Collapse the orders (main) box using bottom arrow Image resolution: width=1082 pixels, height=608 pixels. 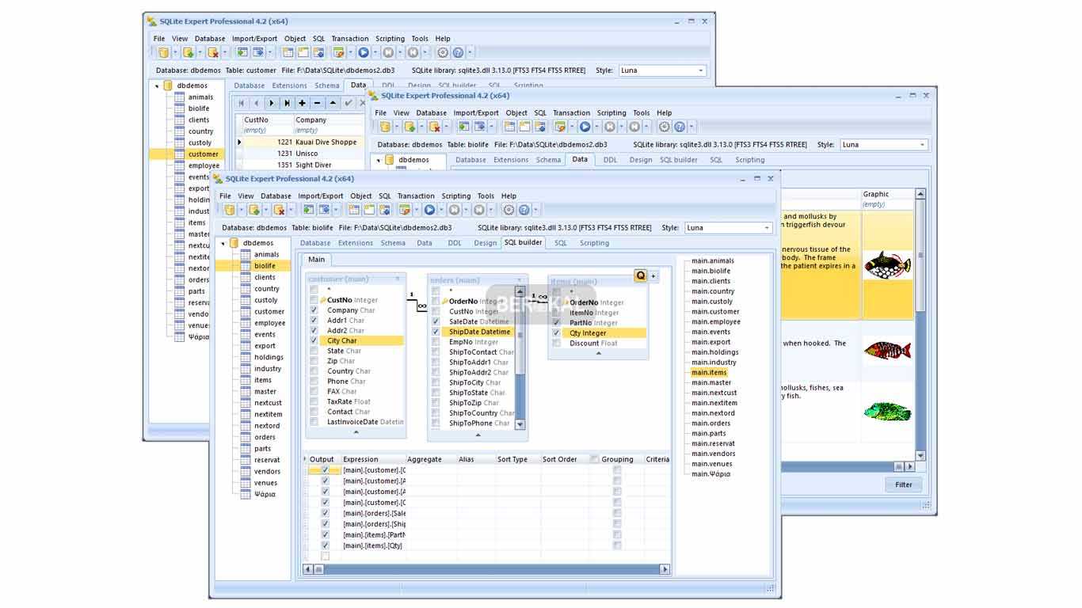point(477,435)
